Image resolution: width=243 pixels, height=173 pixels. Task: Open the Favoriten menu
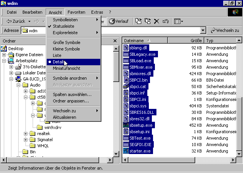[x=76, y=12]
